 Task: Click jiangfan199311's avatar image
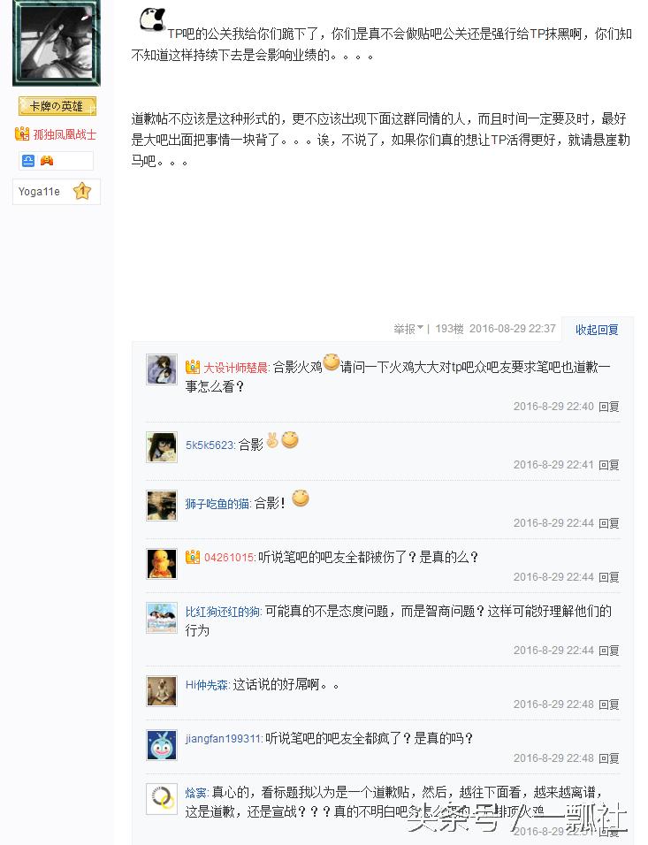pyautogui.click(x=161, y=745)
